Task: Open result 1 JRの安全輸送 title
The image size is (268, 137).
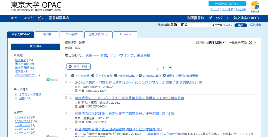Action: click(x=139, y=82)
